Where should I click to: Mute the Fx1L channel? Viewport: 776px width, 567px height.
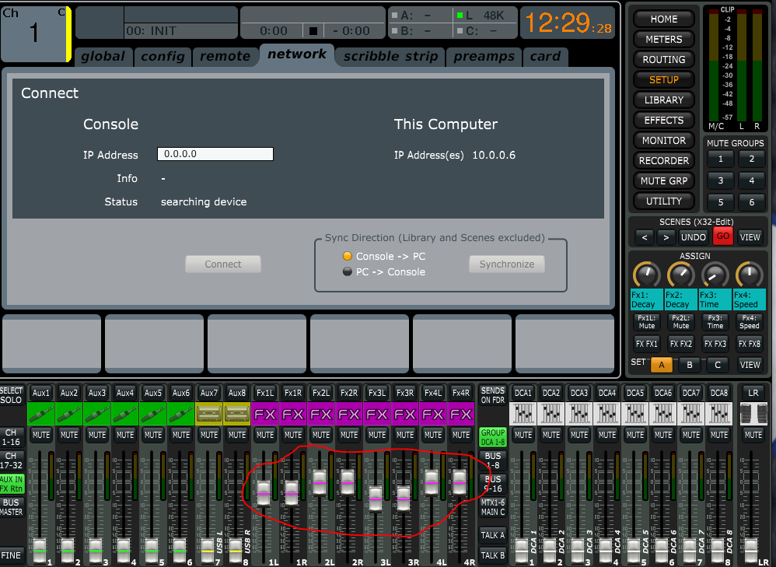[265, 435]
